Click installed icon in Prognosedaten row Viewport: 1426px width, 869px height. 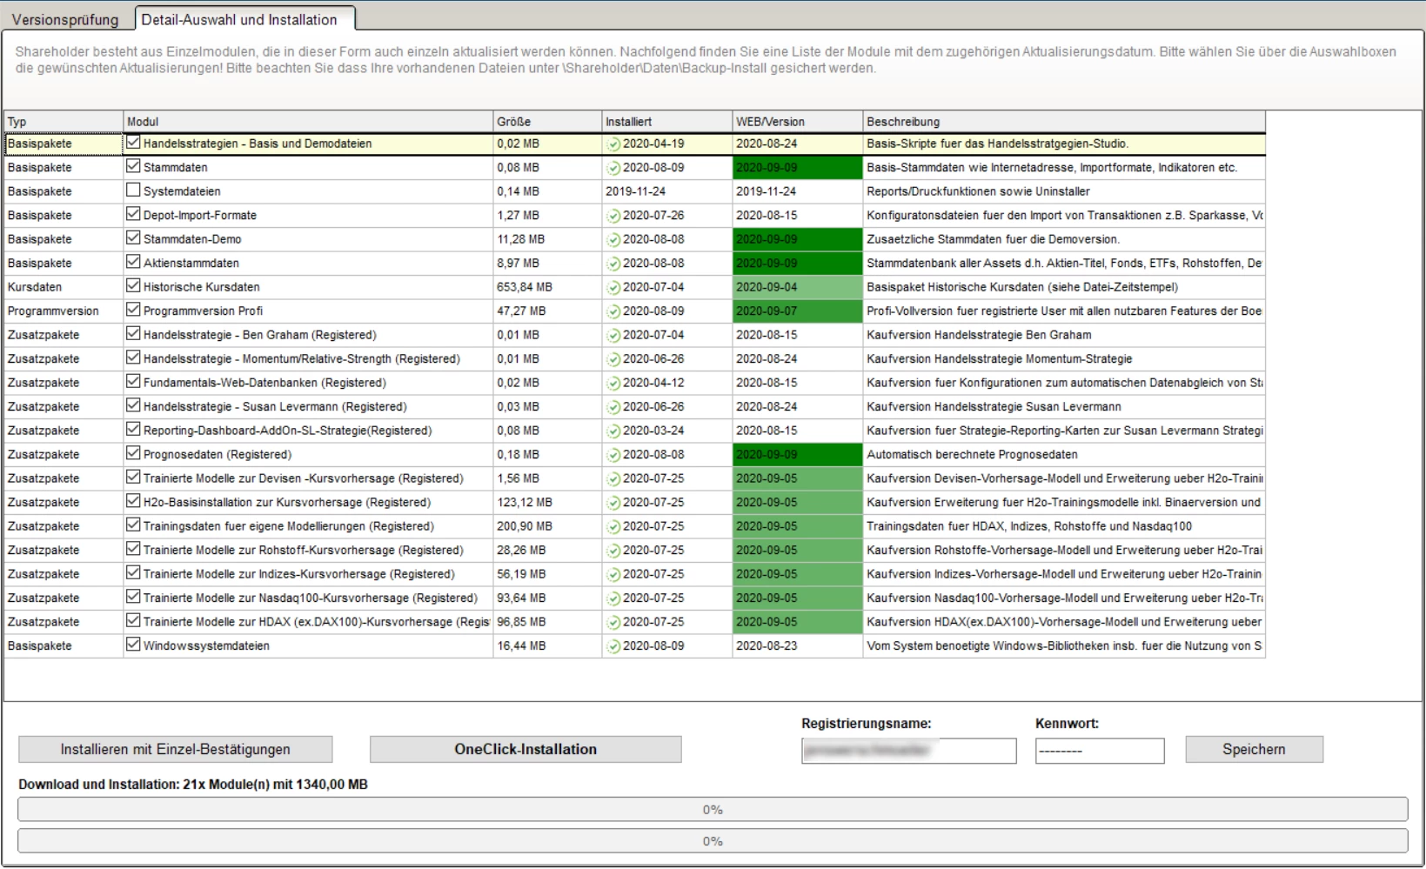[x=613, y=455]
